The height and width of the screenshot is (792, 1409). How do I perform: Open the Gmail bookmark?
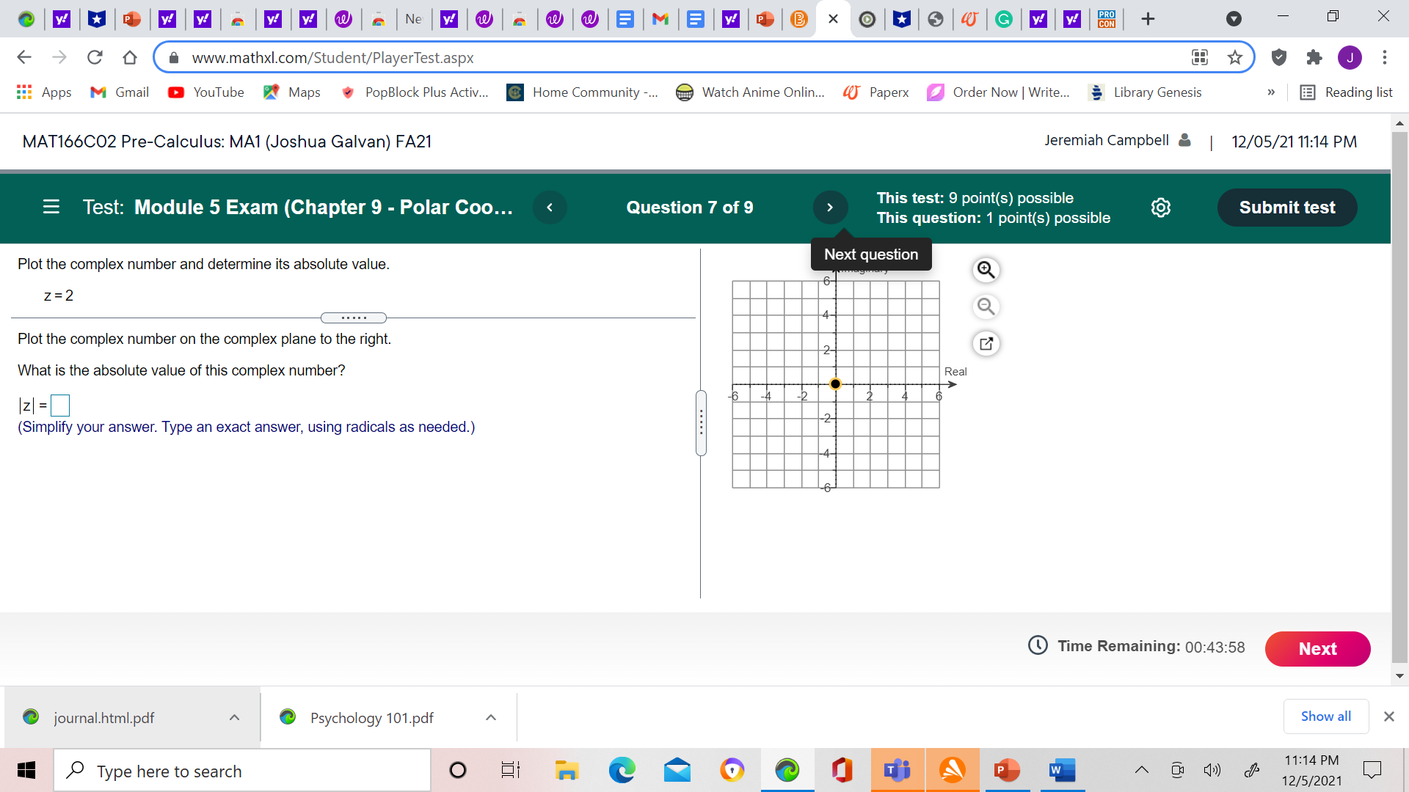click(x=120, y=92)
